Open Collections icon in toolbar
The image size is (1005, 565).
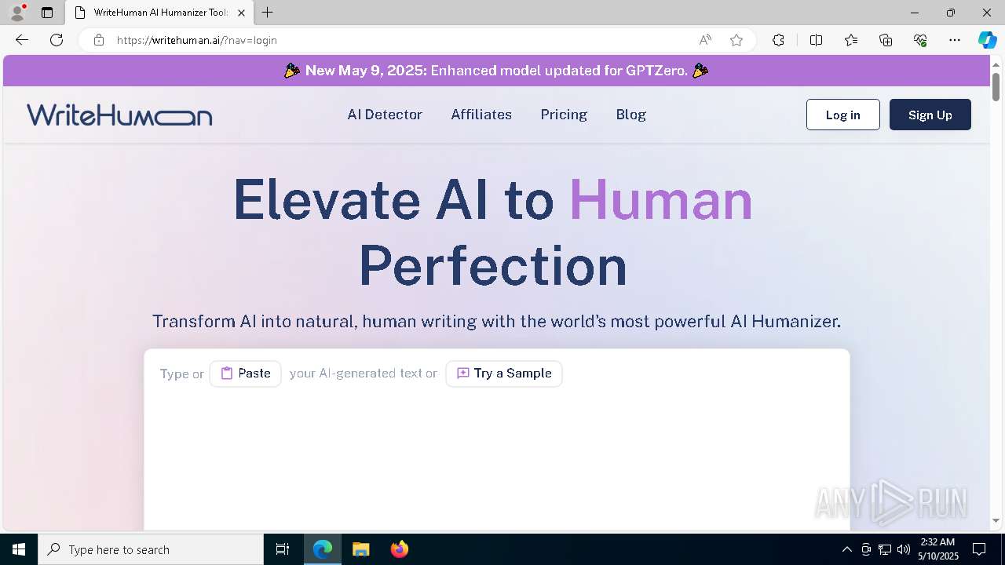point(886,40)
